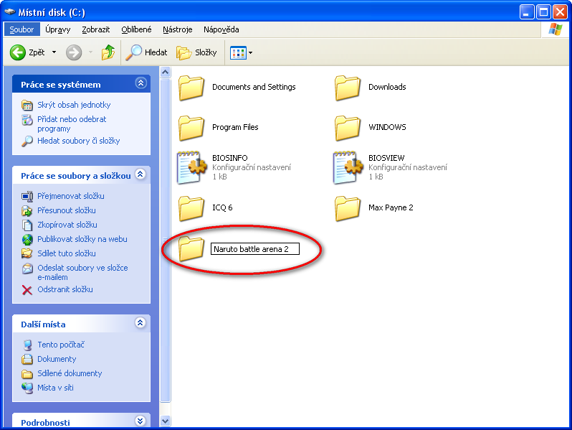
Task: Select the ICQ 6 folder icon
Action: click(x=191, y=208)
